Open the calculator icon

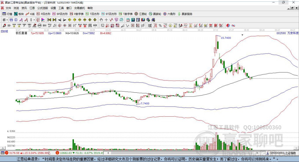(x=133, y=20)
